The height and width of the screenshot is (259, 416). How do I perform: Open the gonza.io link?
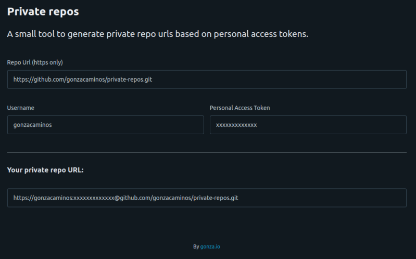point(210,247)
